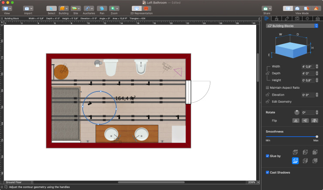Click the third Flip direction button
The width and height of the screenshot is (323, 190).
click(315, 121)
